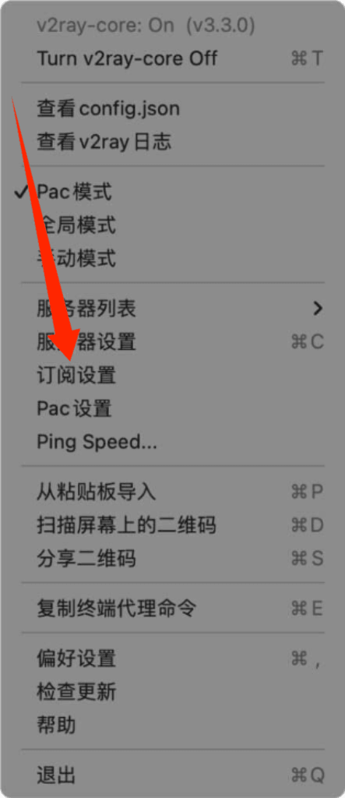Turn v2ray-core Off

(173, 58)
